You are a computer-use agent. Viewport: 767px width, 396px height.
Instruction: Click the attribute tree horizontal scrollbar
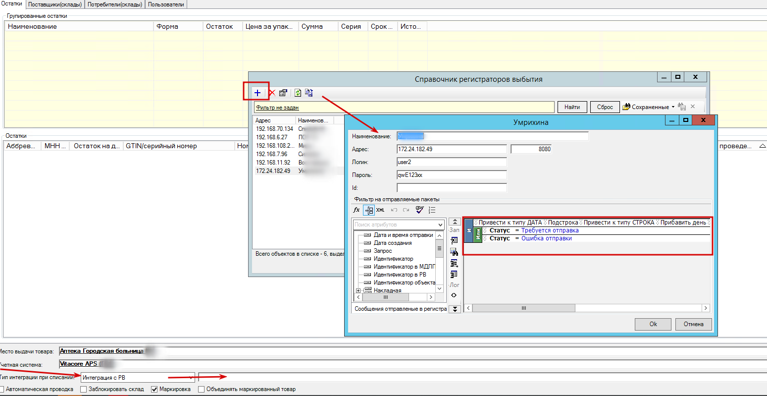pyautogui.click(x=394, y=297)
